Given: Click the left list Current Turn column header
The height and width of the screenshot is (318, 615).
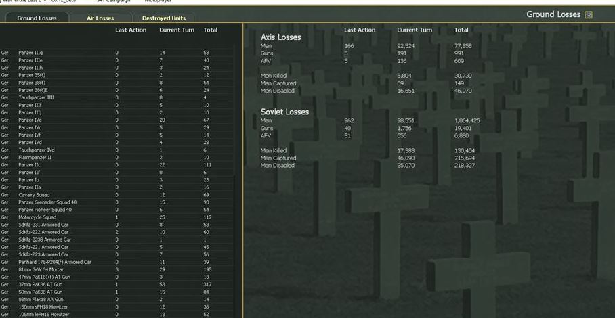Looking at the screenshot, I should [x=177, y=30].
